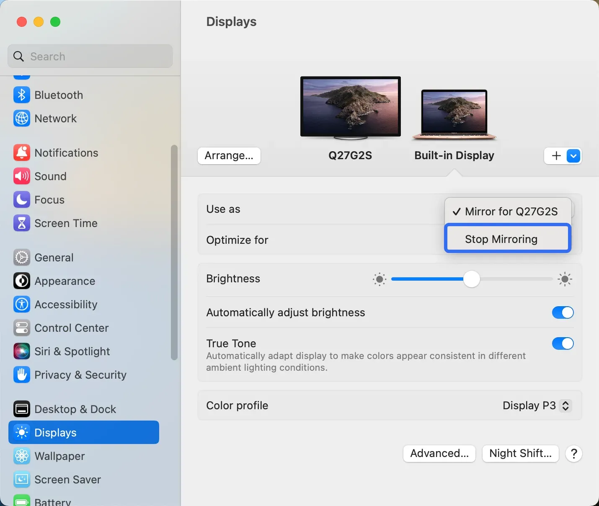Click the sidebar scrollbar

[174, 252]
